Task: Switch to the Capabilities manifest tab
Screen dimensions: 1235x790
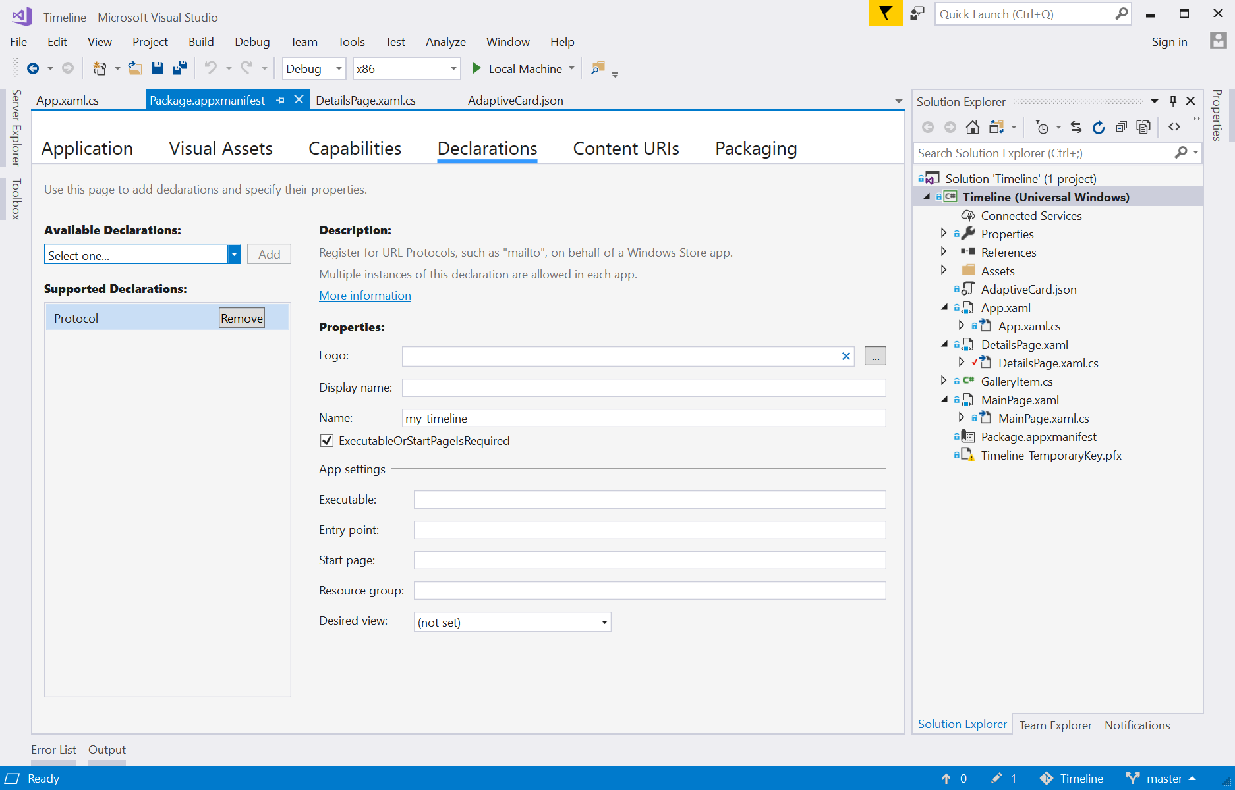Action: point(355,148)
